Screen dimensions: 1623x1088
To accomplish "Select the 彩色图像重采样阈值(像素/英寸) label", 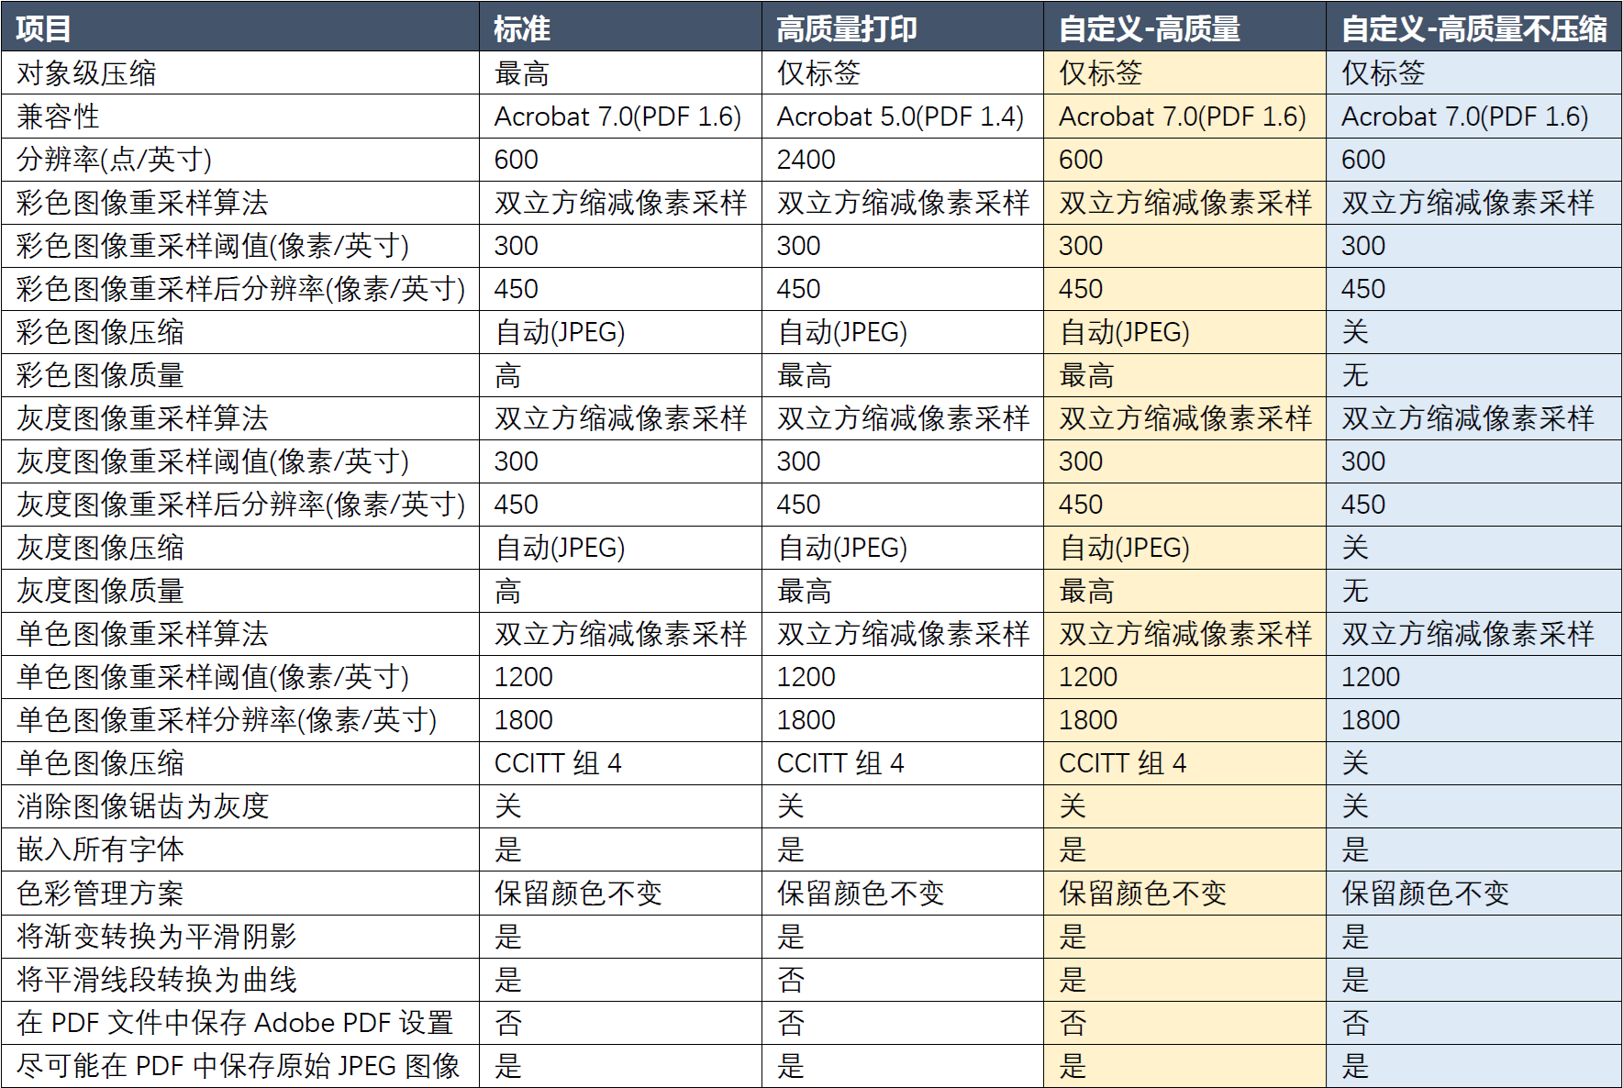I will [213, 246].
